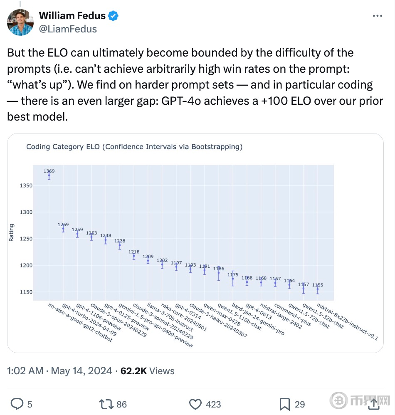Open the William Fedus display name

pyautogui.click(x=72, y=16)
